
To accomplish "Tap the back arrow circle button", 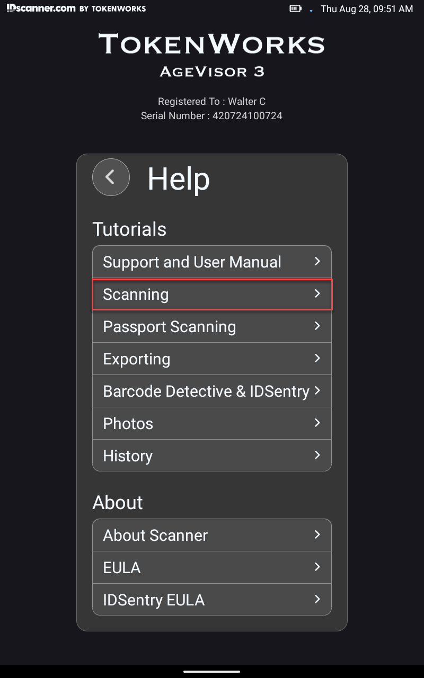I will (x=111, y=177).
